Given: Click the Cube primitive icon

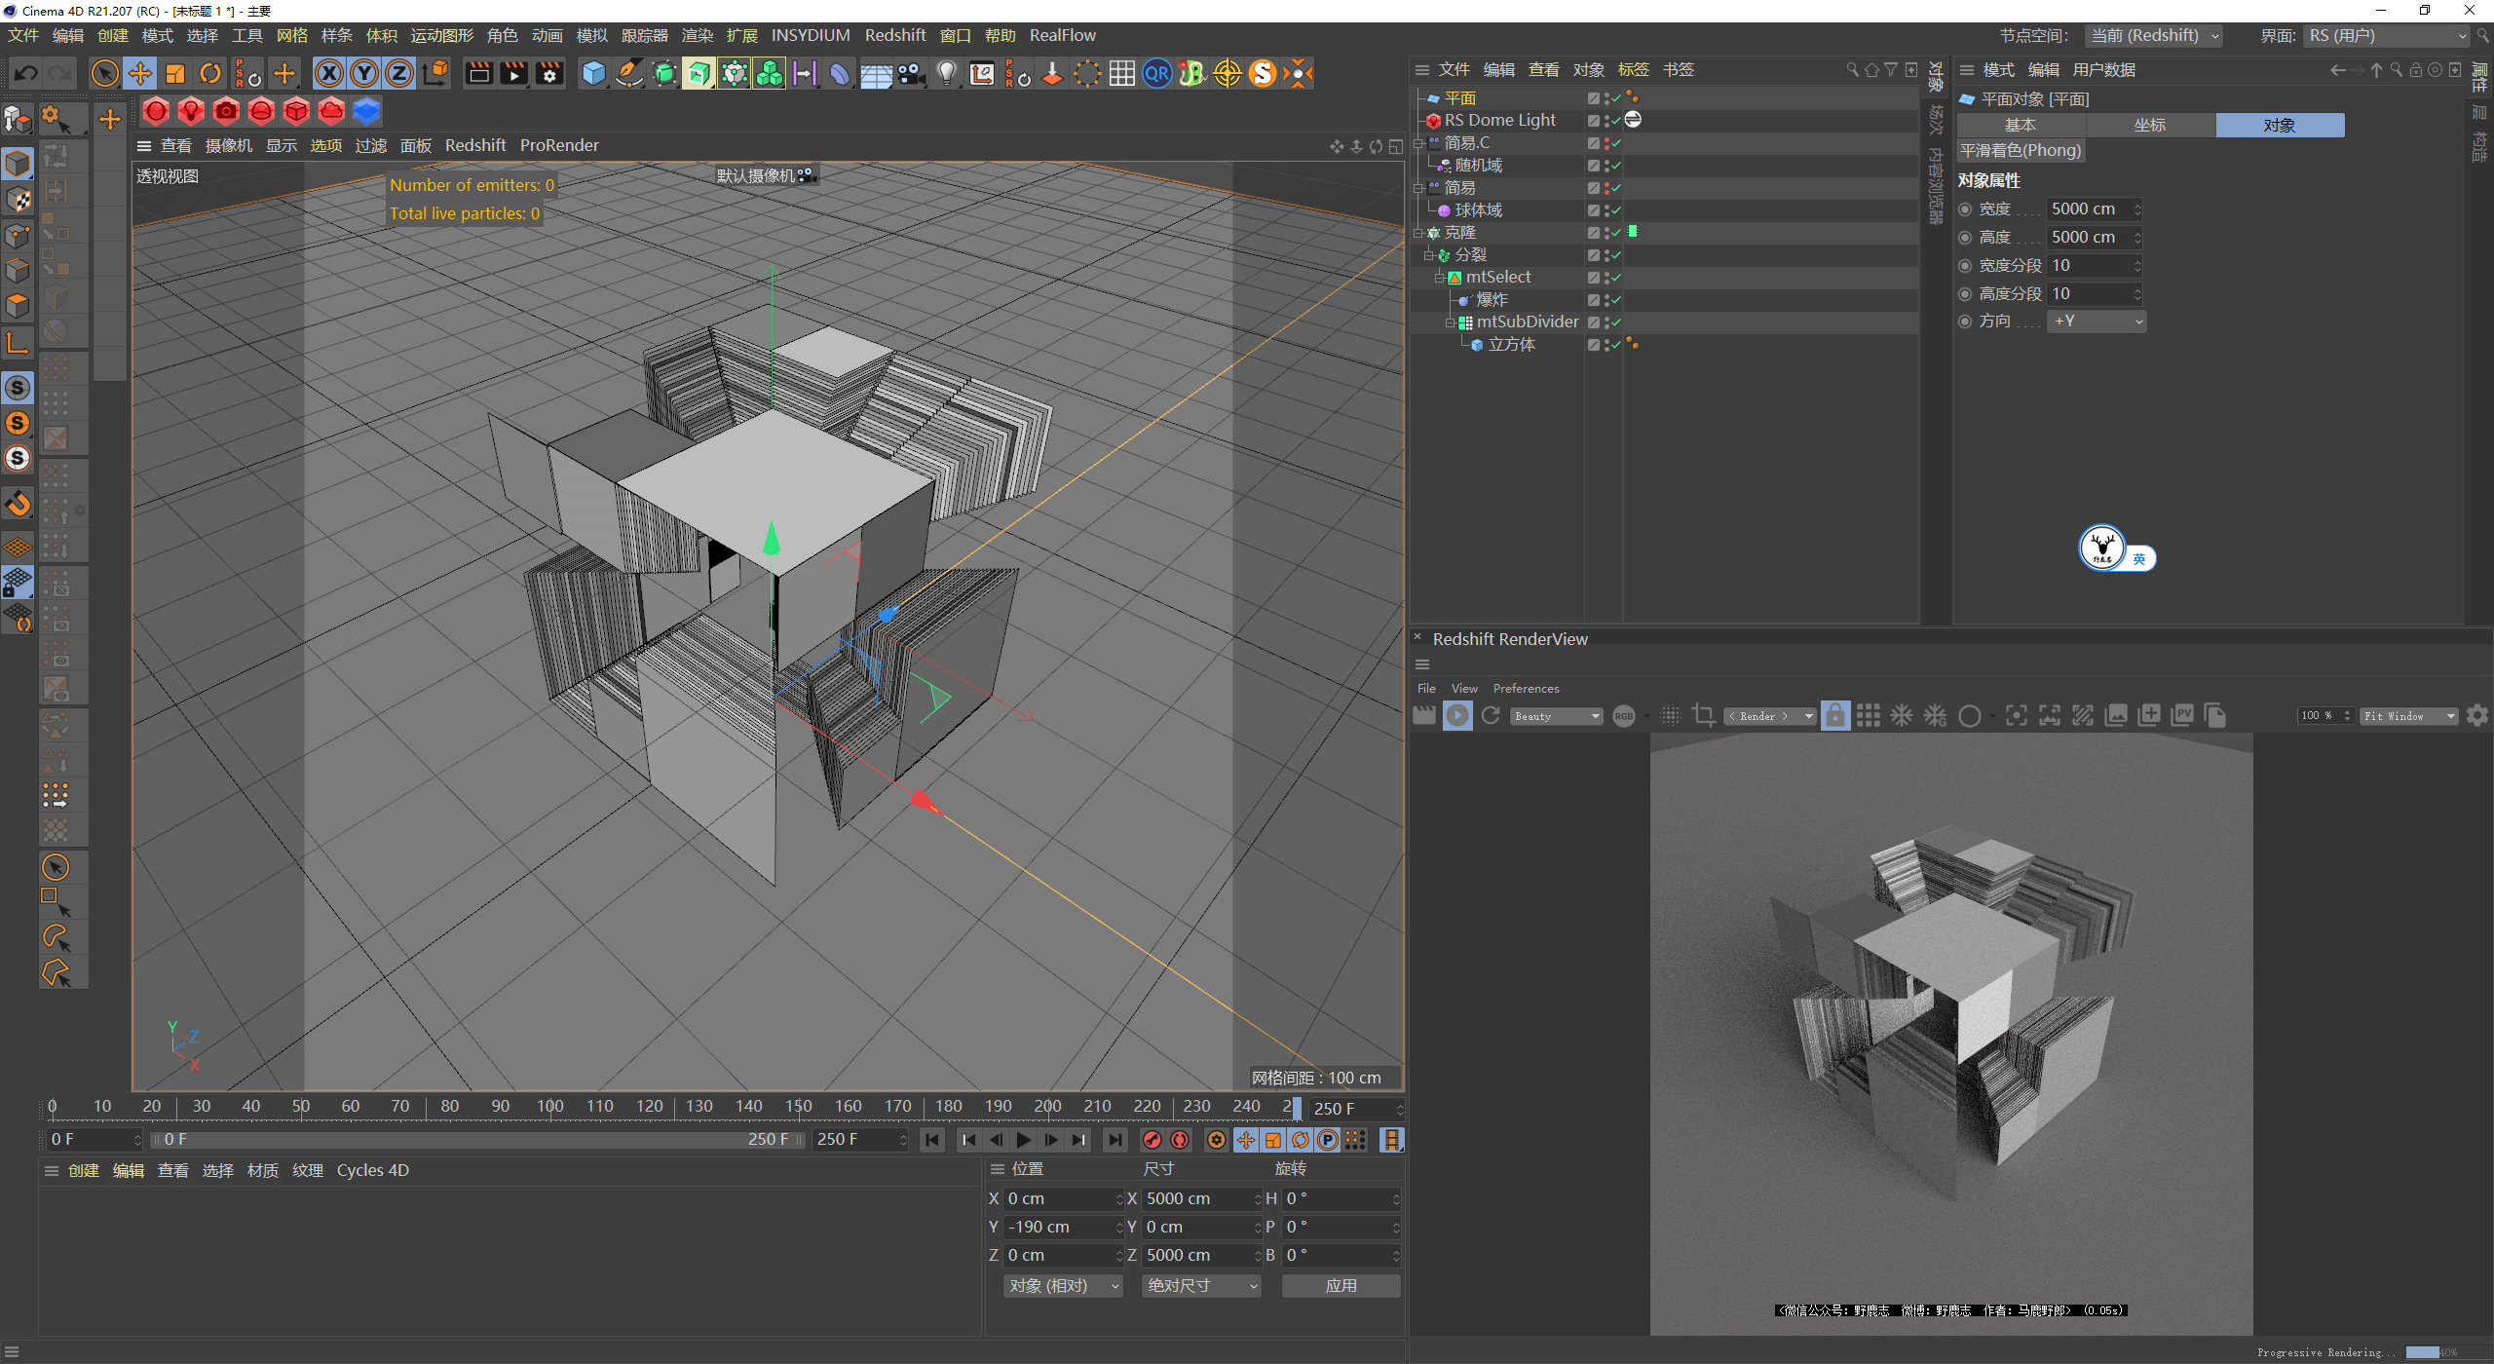Looking at the screenshot, I should pos(593,73).
